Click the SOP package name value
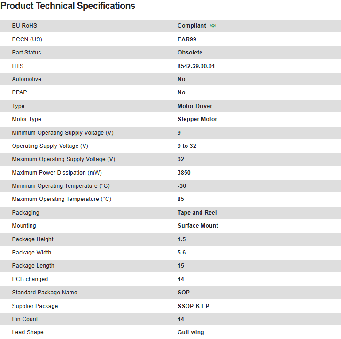This screenshot has height=339, width=341. pyautogui.click(x=184, y=293)
